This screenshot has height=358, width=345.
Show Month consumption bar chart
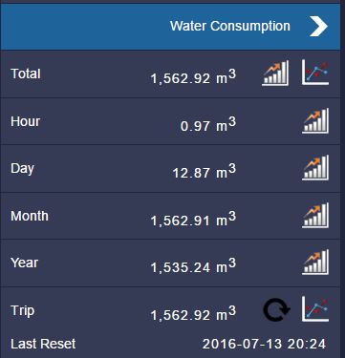(315, 215)
